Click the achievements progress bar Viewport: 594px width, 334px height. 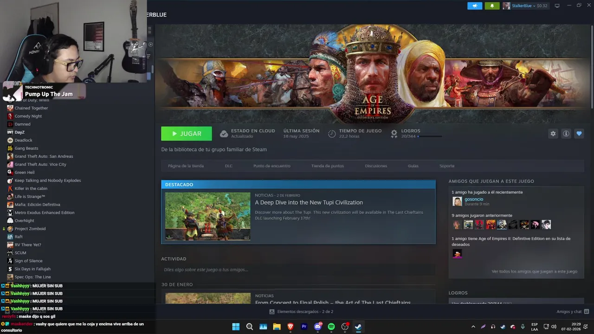pos(430,136)
